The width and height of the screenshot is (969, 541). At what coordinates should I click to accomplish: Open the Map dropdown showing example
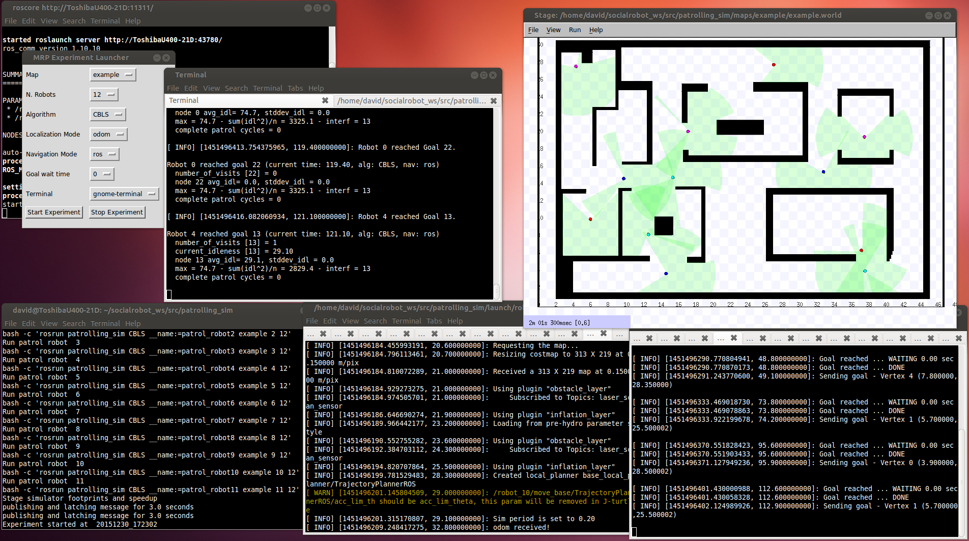point(113,75)
